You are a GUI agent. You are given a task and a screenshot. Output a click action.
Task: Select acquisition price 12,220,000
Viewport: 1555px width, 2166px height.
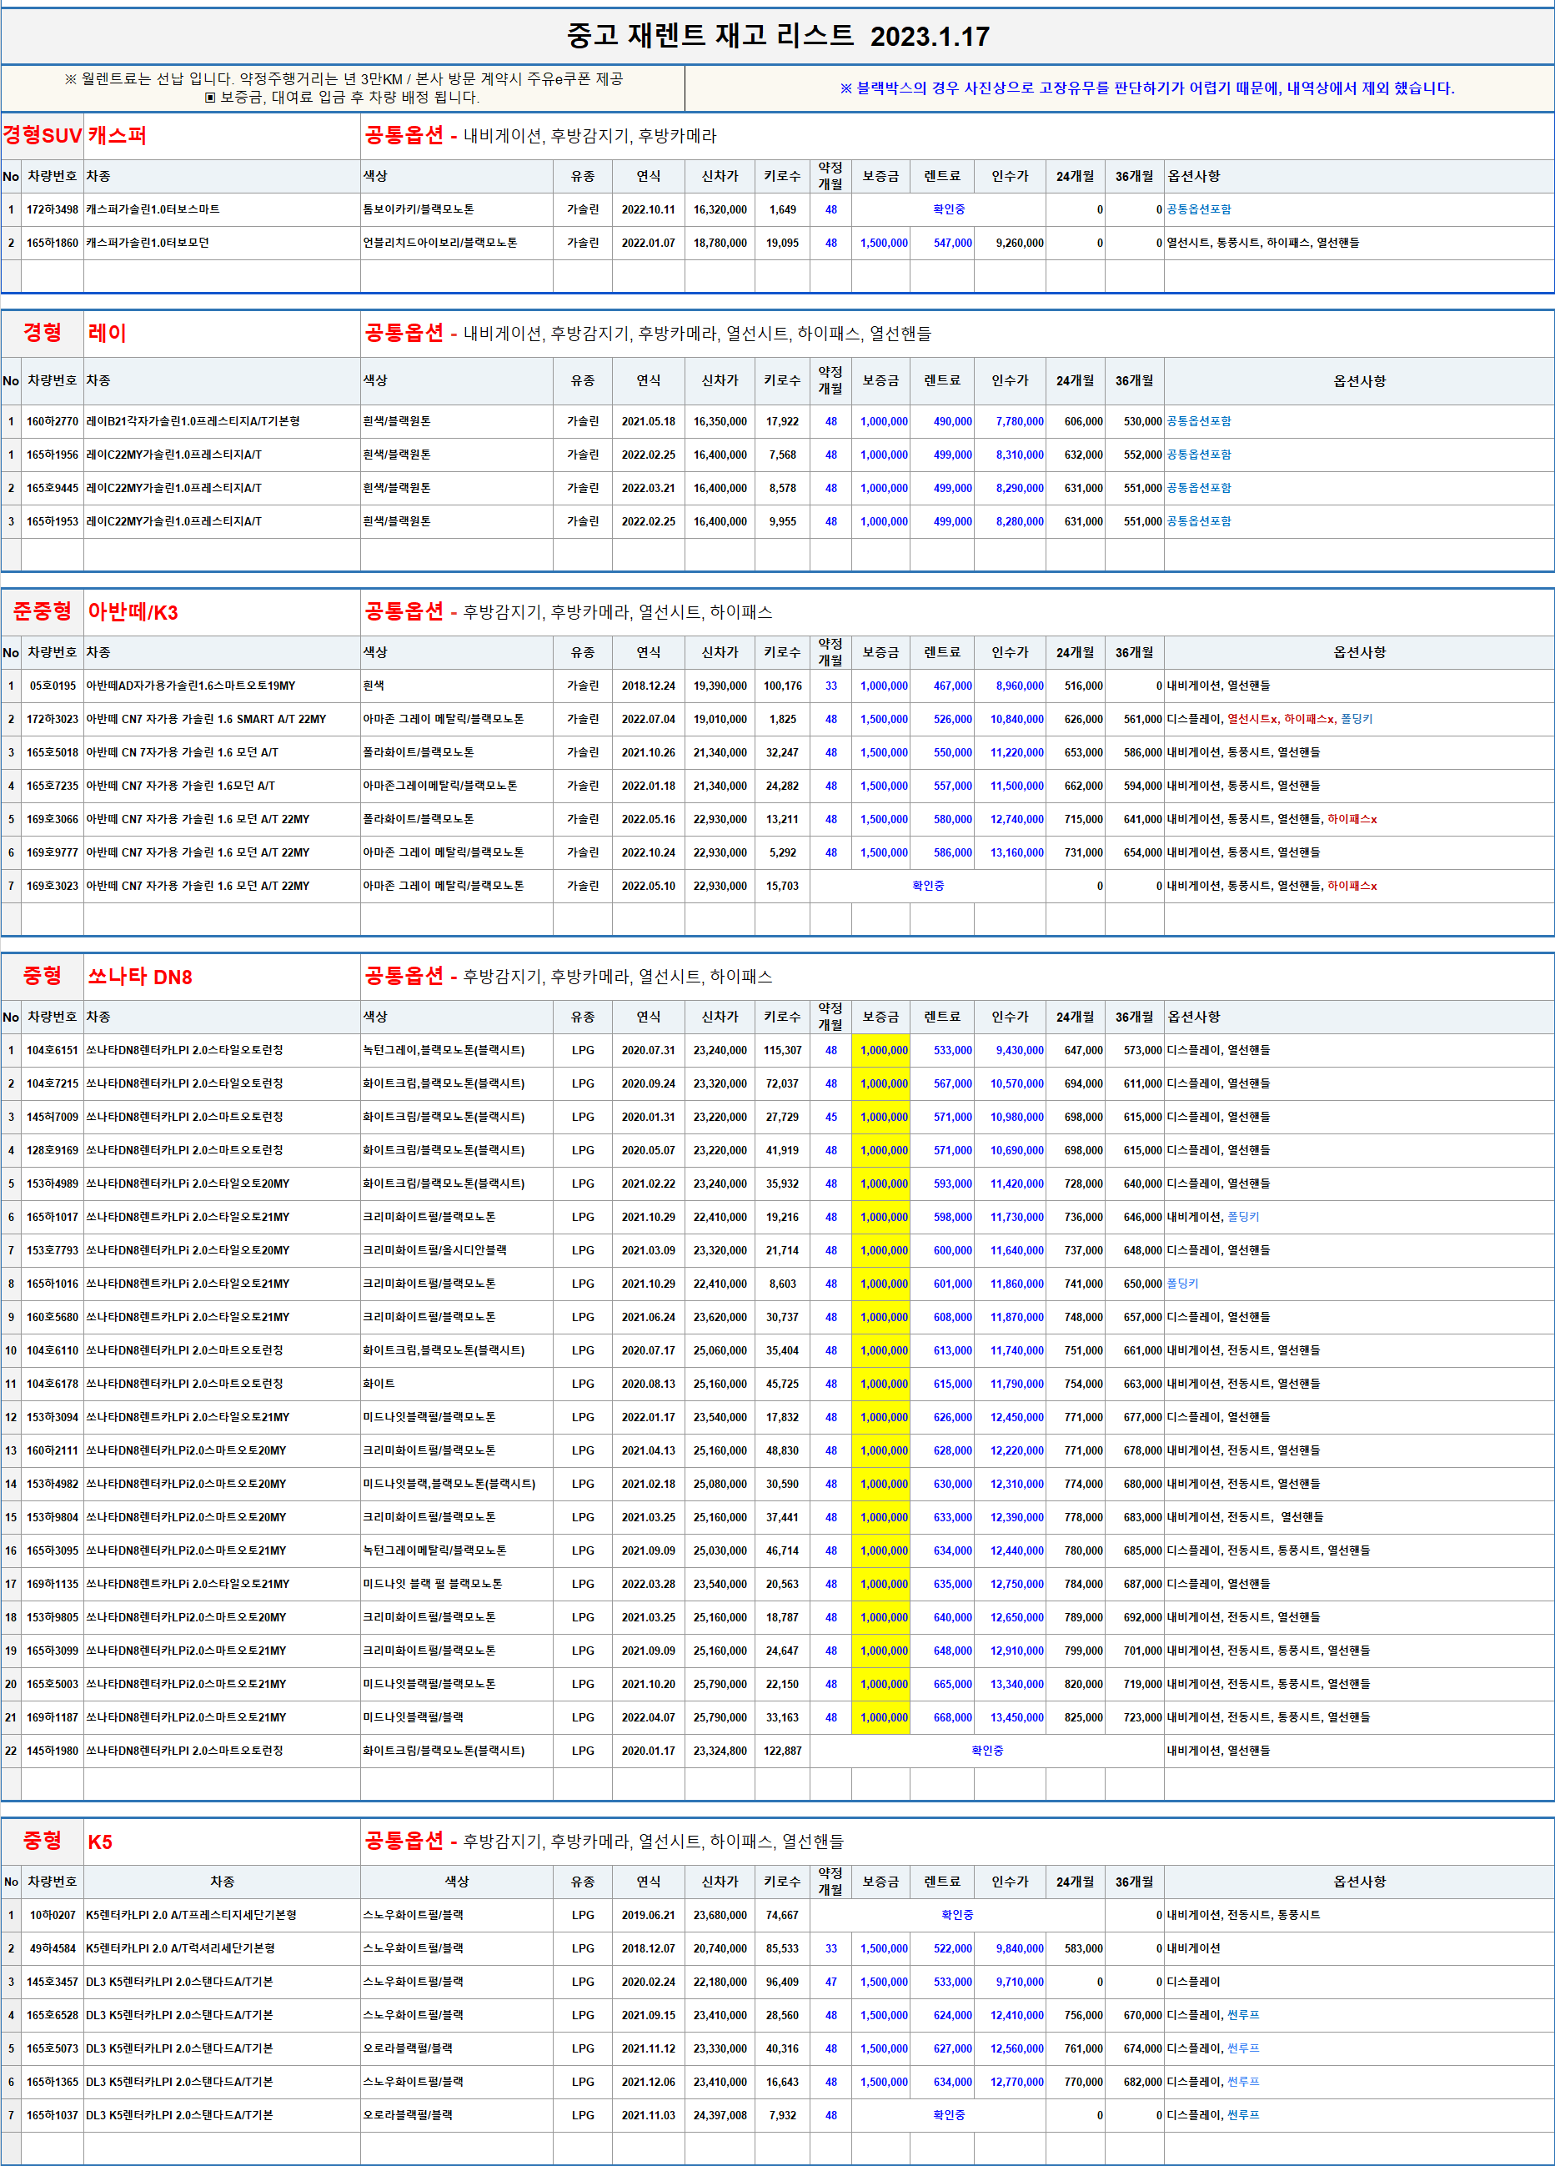(1016, 1450)
